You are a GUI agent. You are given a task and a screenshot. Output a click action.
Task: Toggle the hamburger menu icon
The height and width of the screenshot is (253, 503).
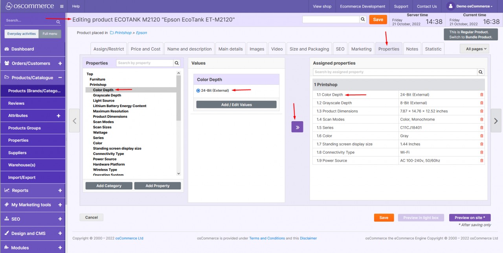click(x=62, y=6)
